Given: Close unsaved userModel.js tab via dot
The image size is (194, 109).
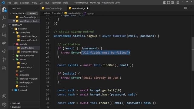Looking at the screenshot, I should coord(88,8).
